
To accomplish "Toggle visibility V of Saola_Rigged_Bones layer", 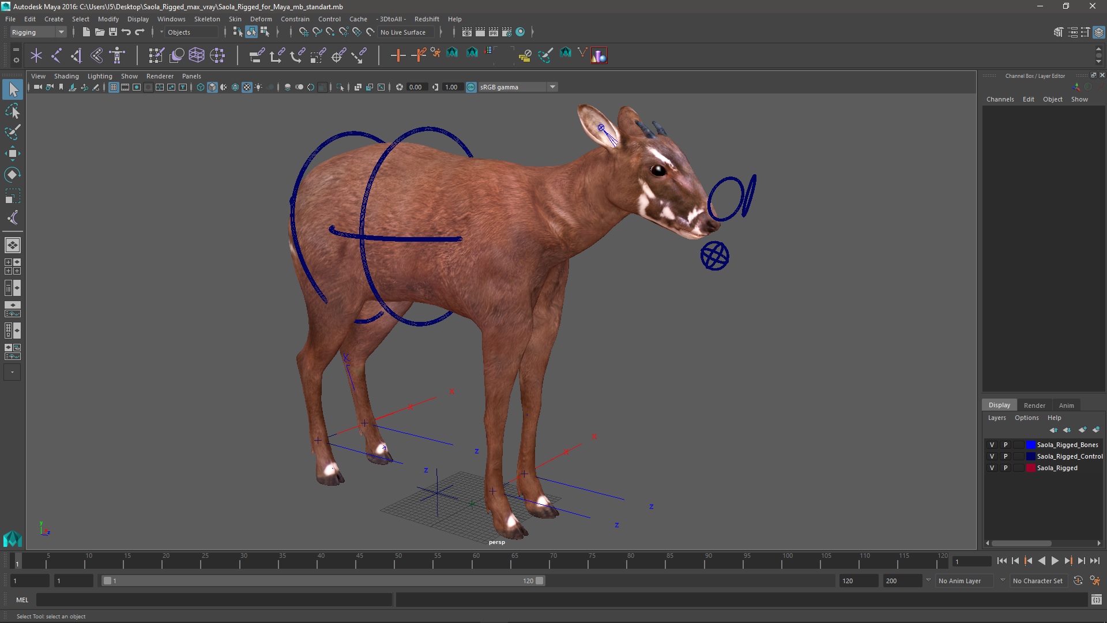I will (x=992, y=445).
